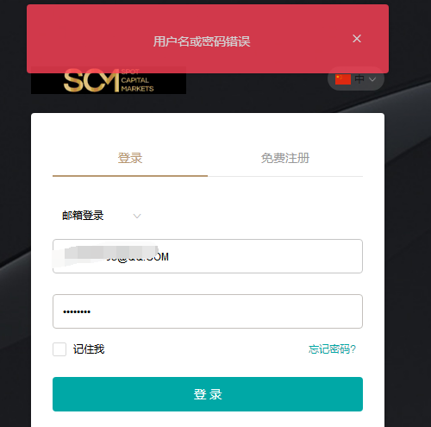Open the 忘记密码? link
This screenshot has height=427, width=431.
[332, 349]
